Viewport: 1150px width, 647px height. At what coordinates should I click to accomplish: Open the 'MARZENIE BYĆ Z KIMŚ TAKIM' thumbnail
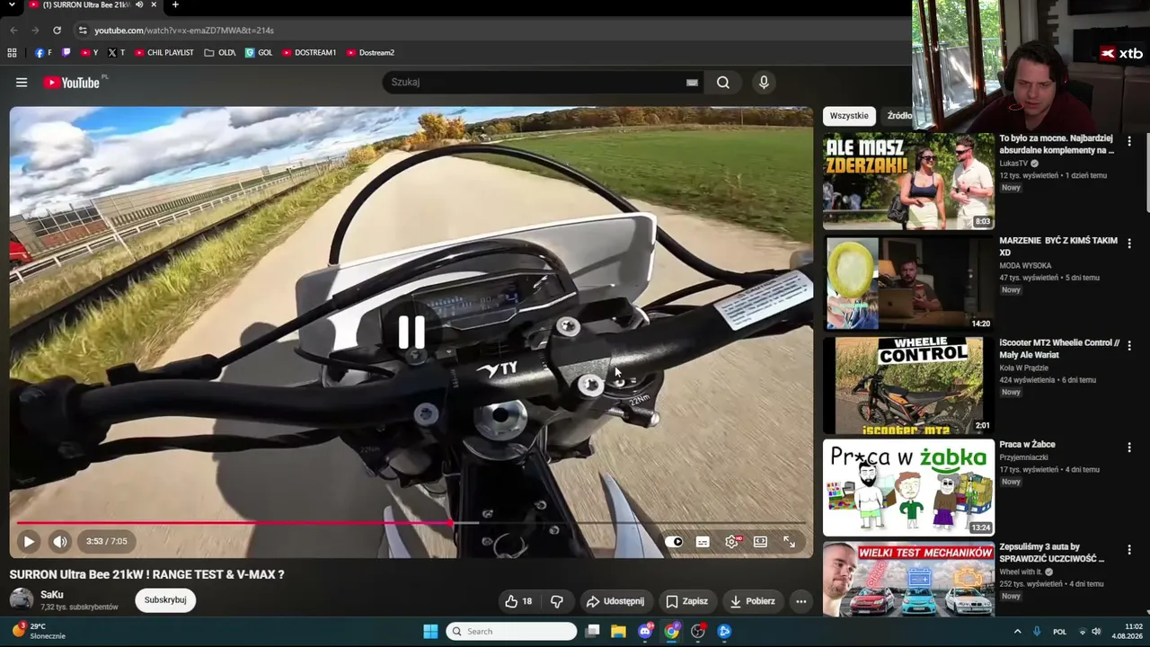(x=908, y=284)
